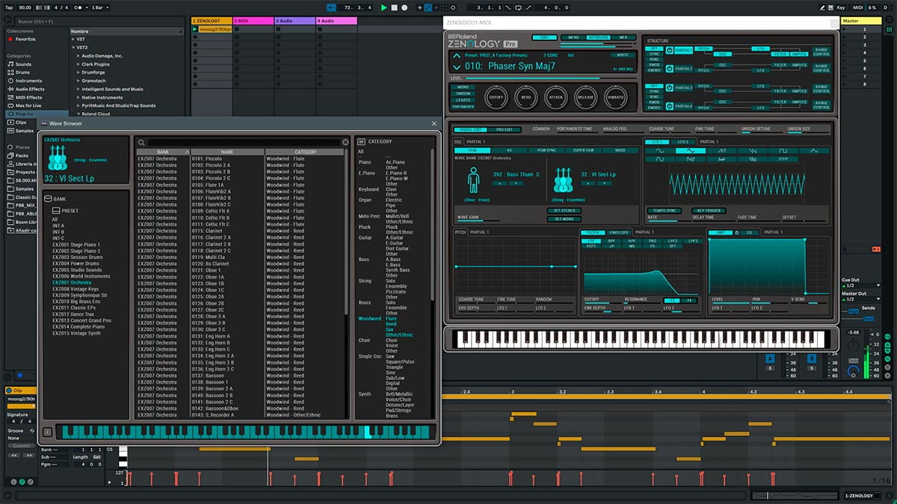This screenshot has height=504, width=897.
Task: Enable LEGATO mode
Action: (x=463, y=100)
